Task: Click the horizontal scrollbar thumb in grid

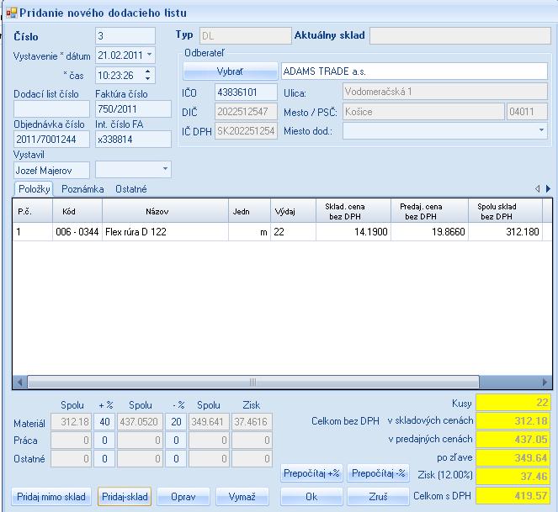Action: tap(253, 383)
